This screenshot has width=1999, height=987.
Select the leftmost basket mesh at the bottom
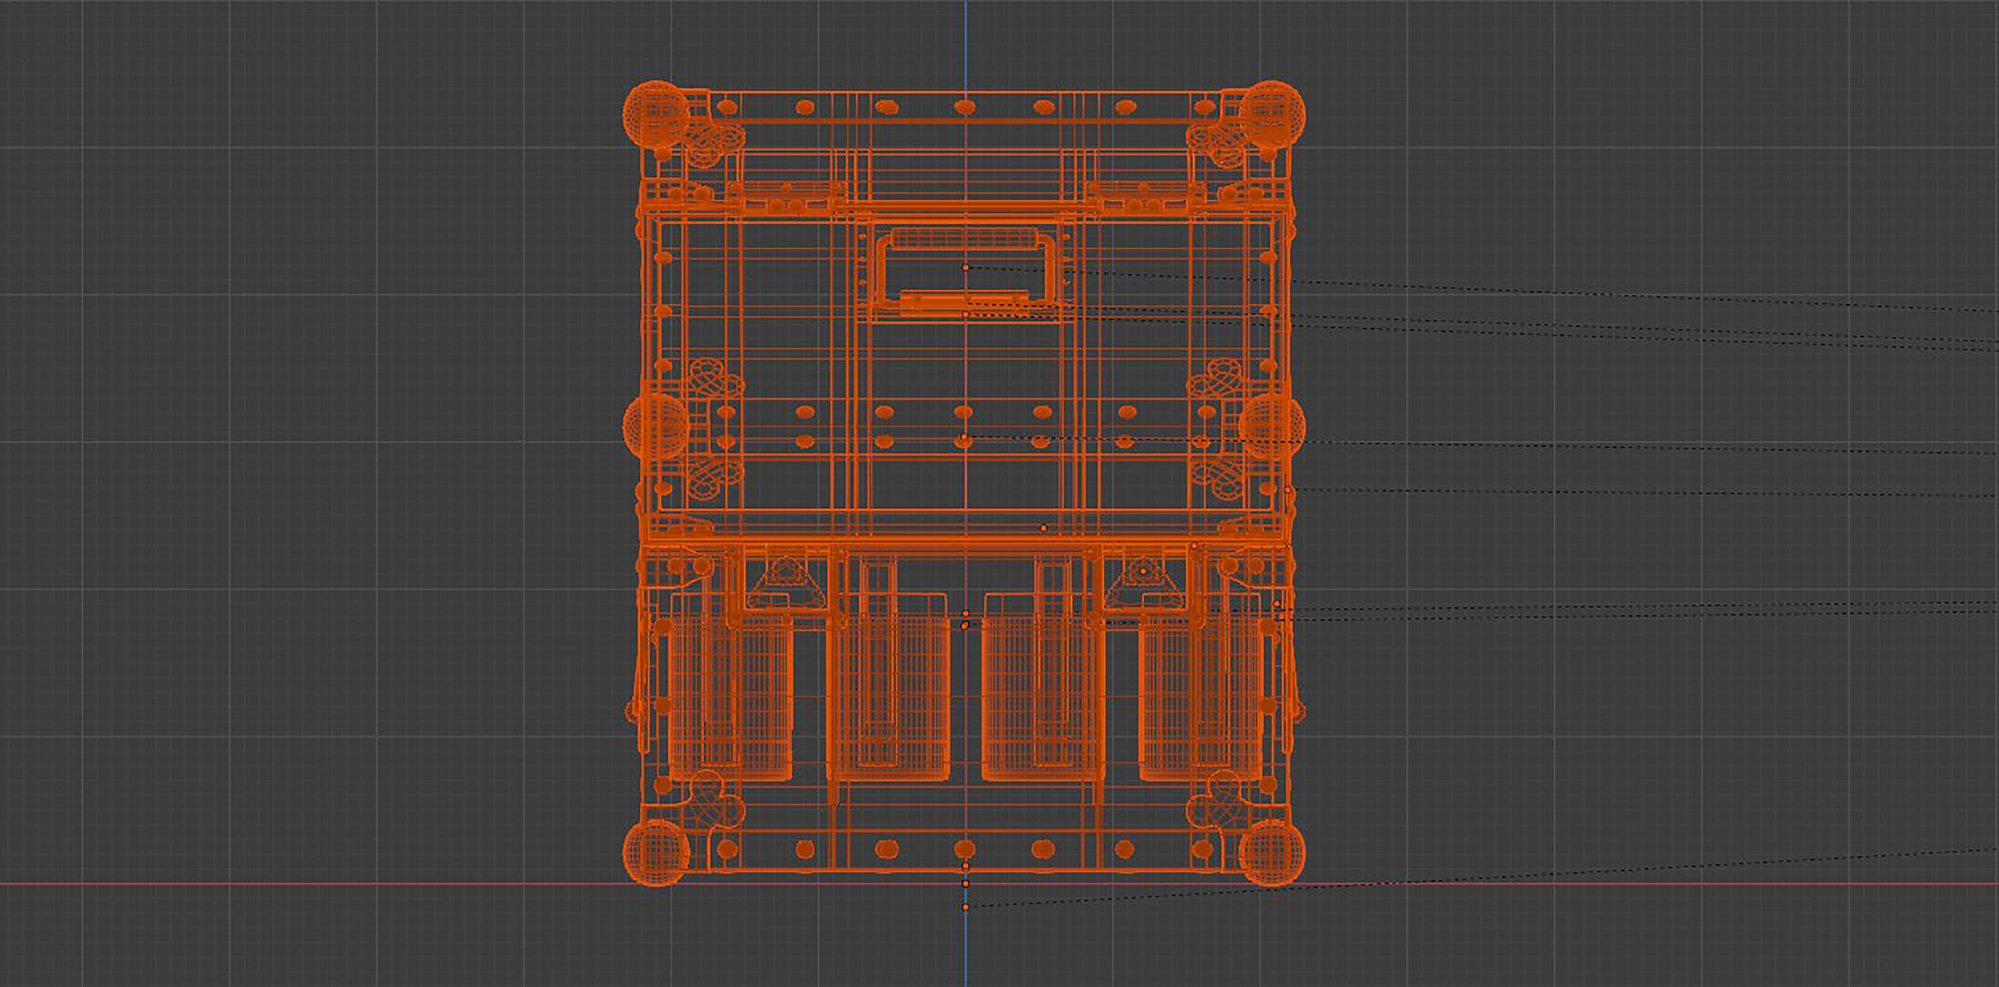pyautogui.click(x=730, y=688)
